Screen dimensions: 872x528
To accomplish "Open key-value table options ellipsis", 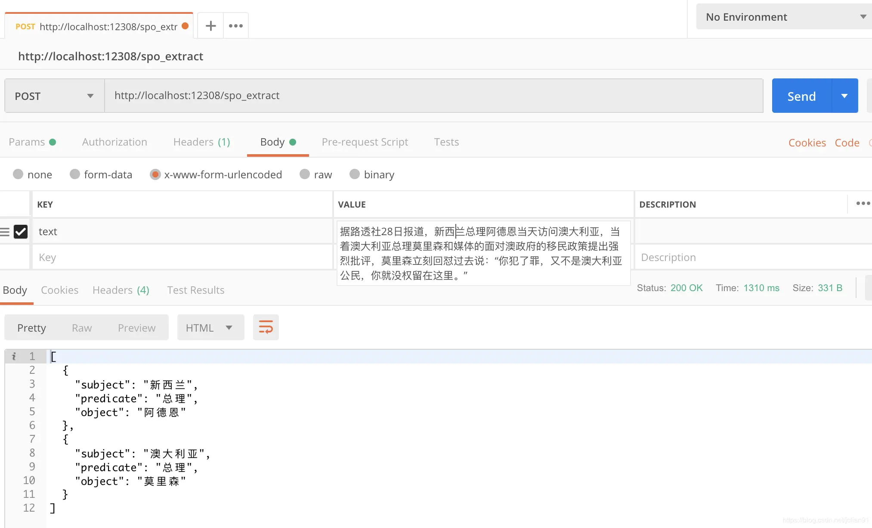I will point(863,204).
